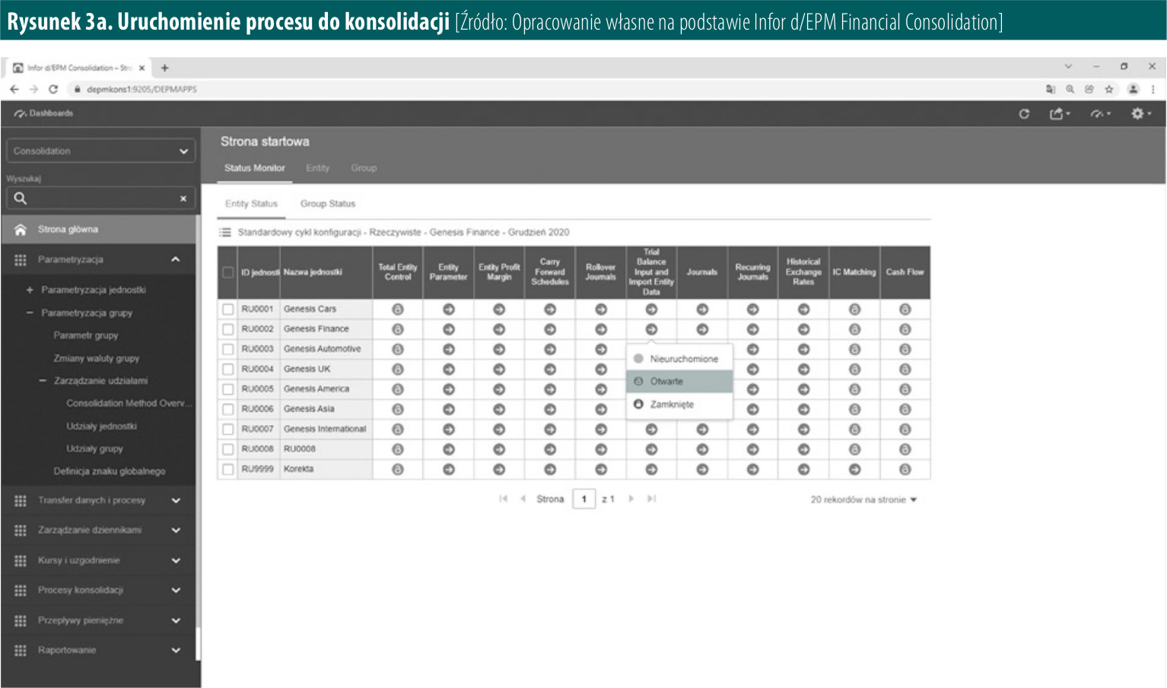Click the page number input box
Viewport: 1167px width, 688px height.
tap(583, 499)
